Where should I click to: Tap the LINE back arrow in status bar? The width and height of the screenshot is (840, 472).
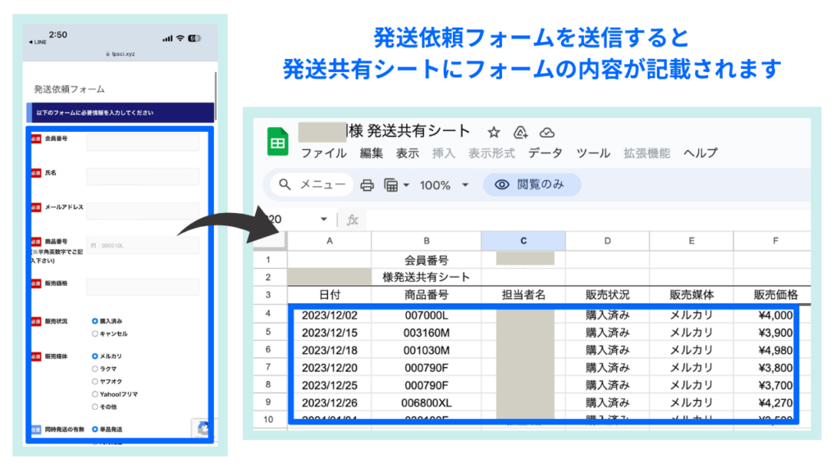pyautogui.click(x=32, y=43)
